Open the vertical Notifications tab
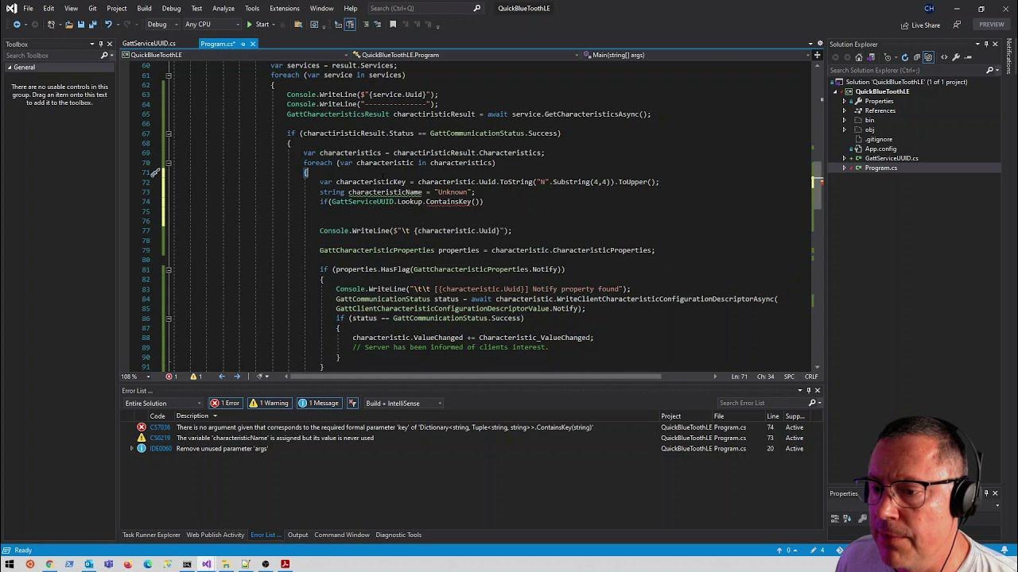This screenshot has width=1018, height=572. pos(1009,56)
